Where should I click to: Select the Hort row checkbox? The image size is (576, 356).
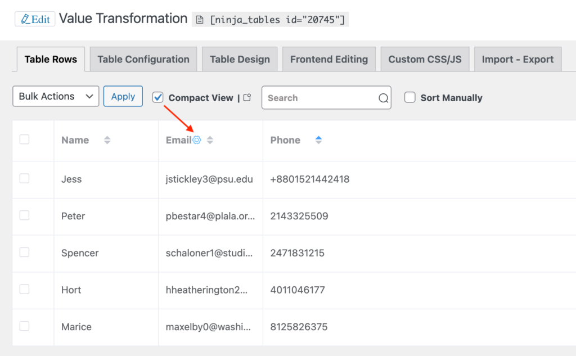coord(24,290)
